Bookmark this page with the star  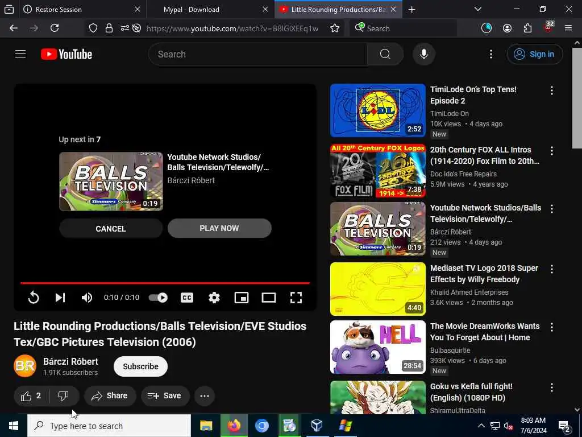(334, 28)
